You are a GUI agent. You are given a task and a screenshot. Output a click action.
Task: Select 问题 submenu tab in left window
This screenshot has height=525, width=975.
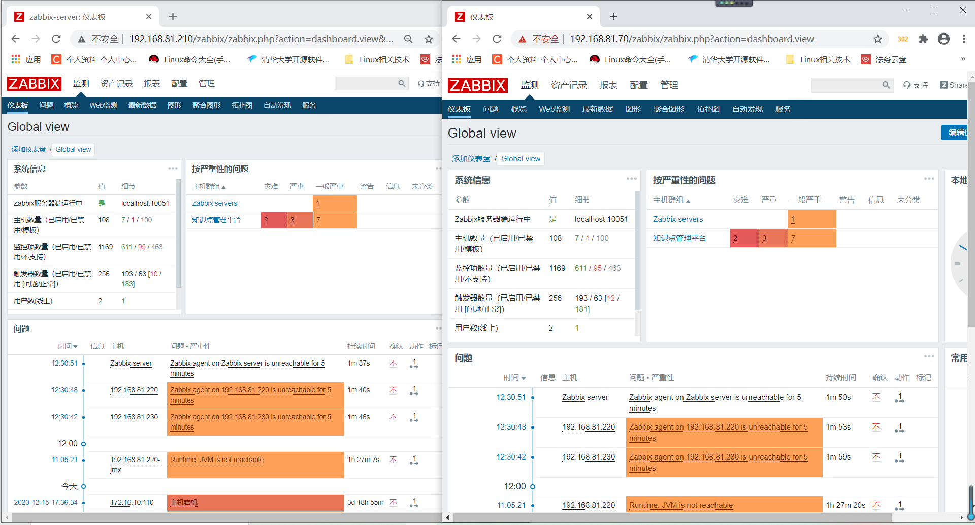tap(46, 105)
